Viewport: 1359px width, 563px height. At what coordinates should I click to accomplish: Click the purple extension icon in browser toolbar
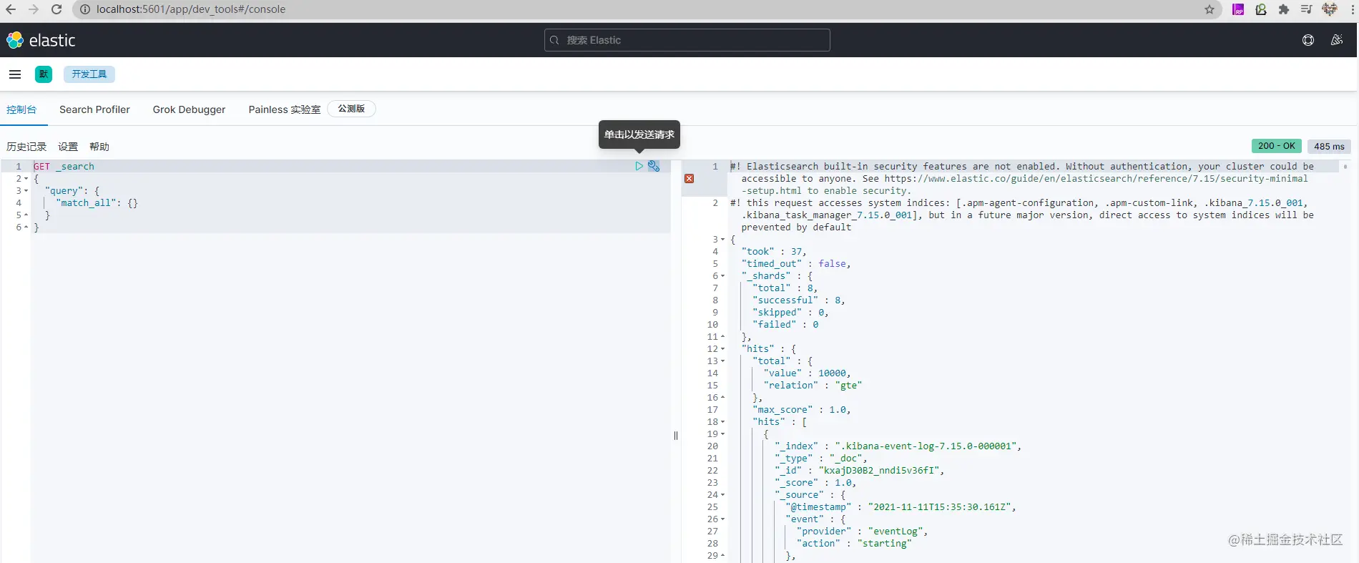(x=1238, y=9)
